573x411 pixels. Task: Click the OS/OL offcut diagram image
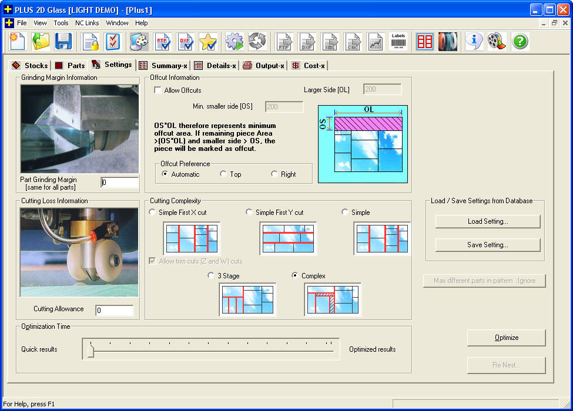[363, 144]
